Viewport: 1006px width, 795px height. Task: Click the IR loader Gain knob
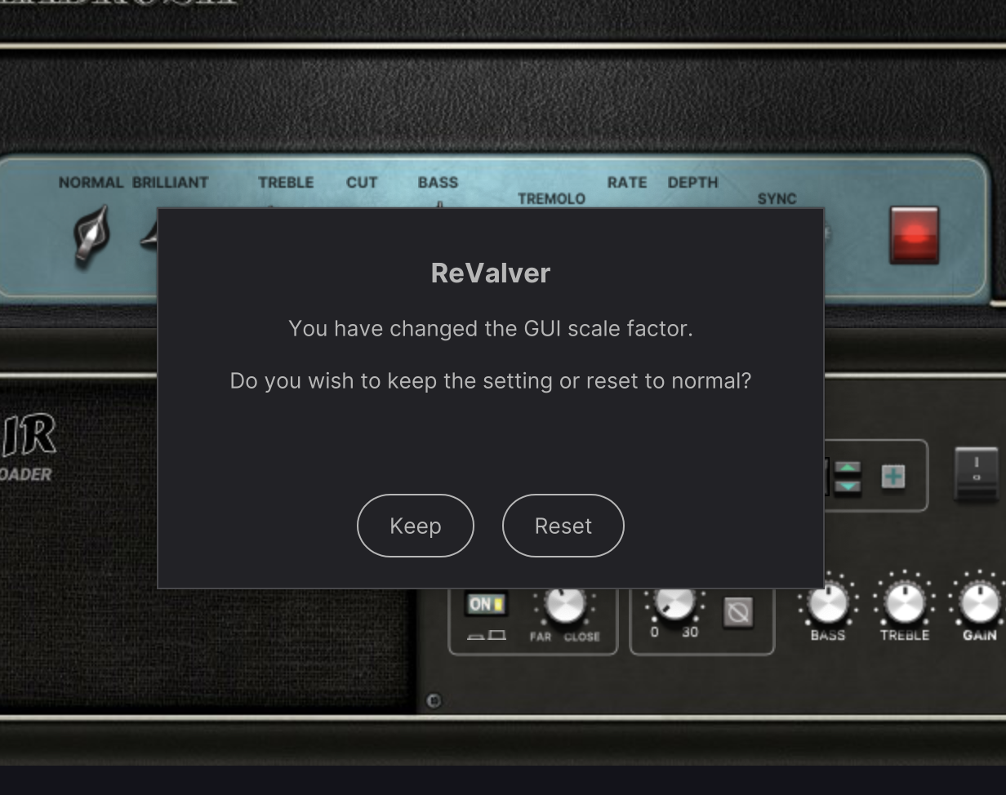point(979,605)
